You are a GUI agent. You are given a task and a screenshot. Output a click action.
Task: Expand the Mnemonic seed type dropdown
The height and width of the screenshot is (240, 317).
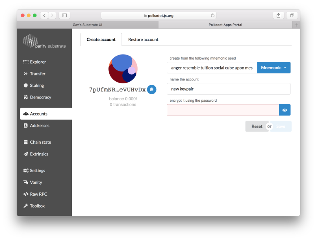click(x=274, y=68)
